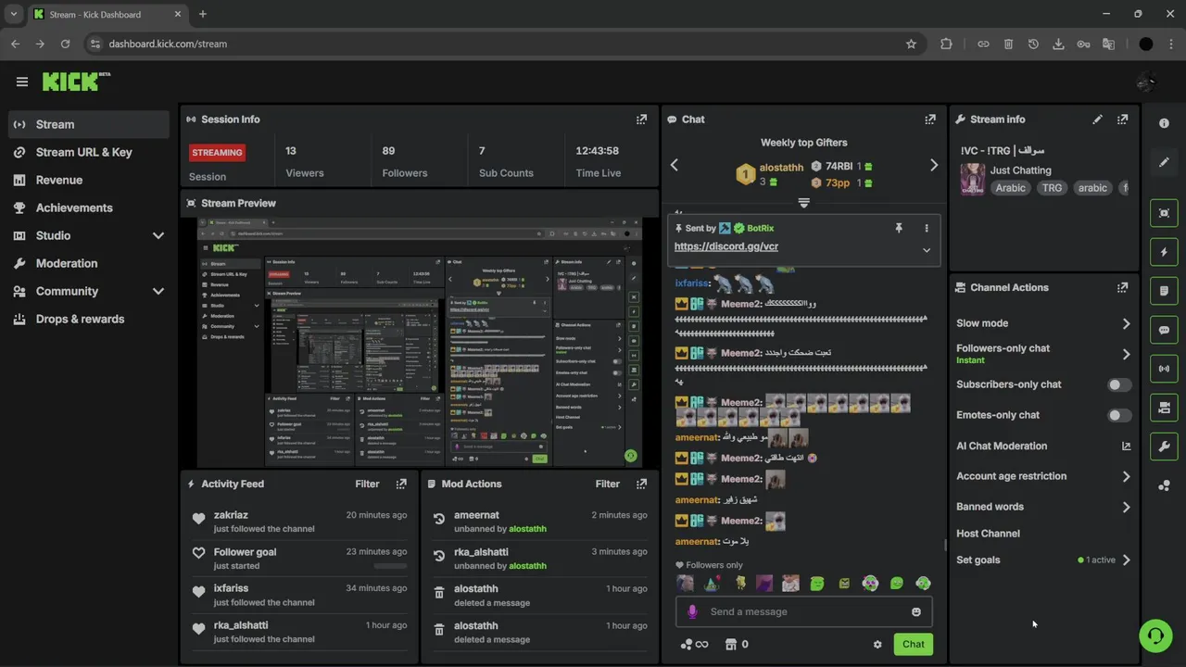The image size is (1186, 667).
Task: Open the emoji picker in chat
Action: (x=916, y=611)
